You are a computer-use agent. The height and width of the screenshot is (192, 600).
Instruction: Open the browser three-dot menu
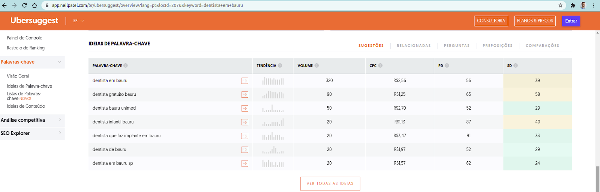[593, 5]
